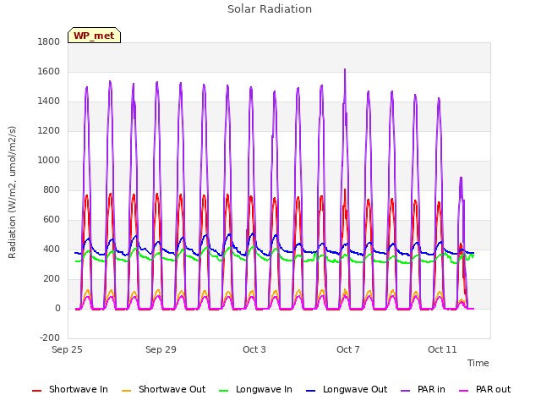
Task: Click the purple PAR in legend swatch
Action: (406, 391)
